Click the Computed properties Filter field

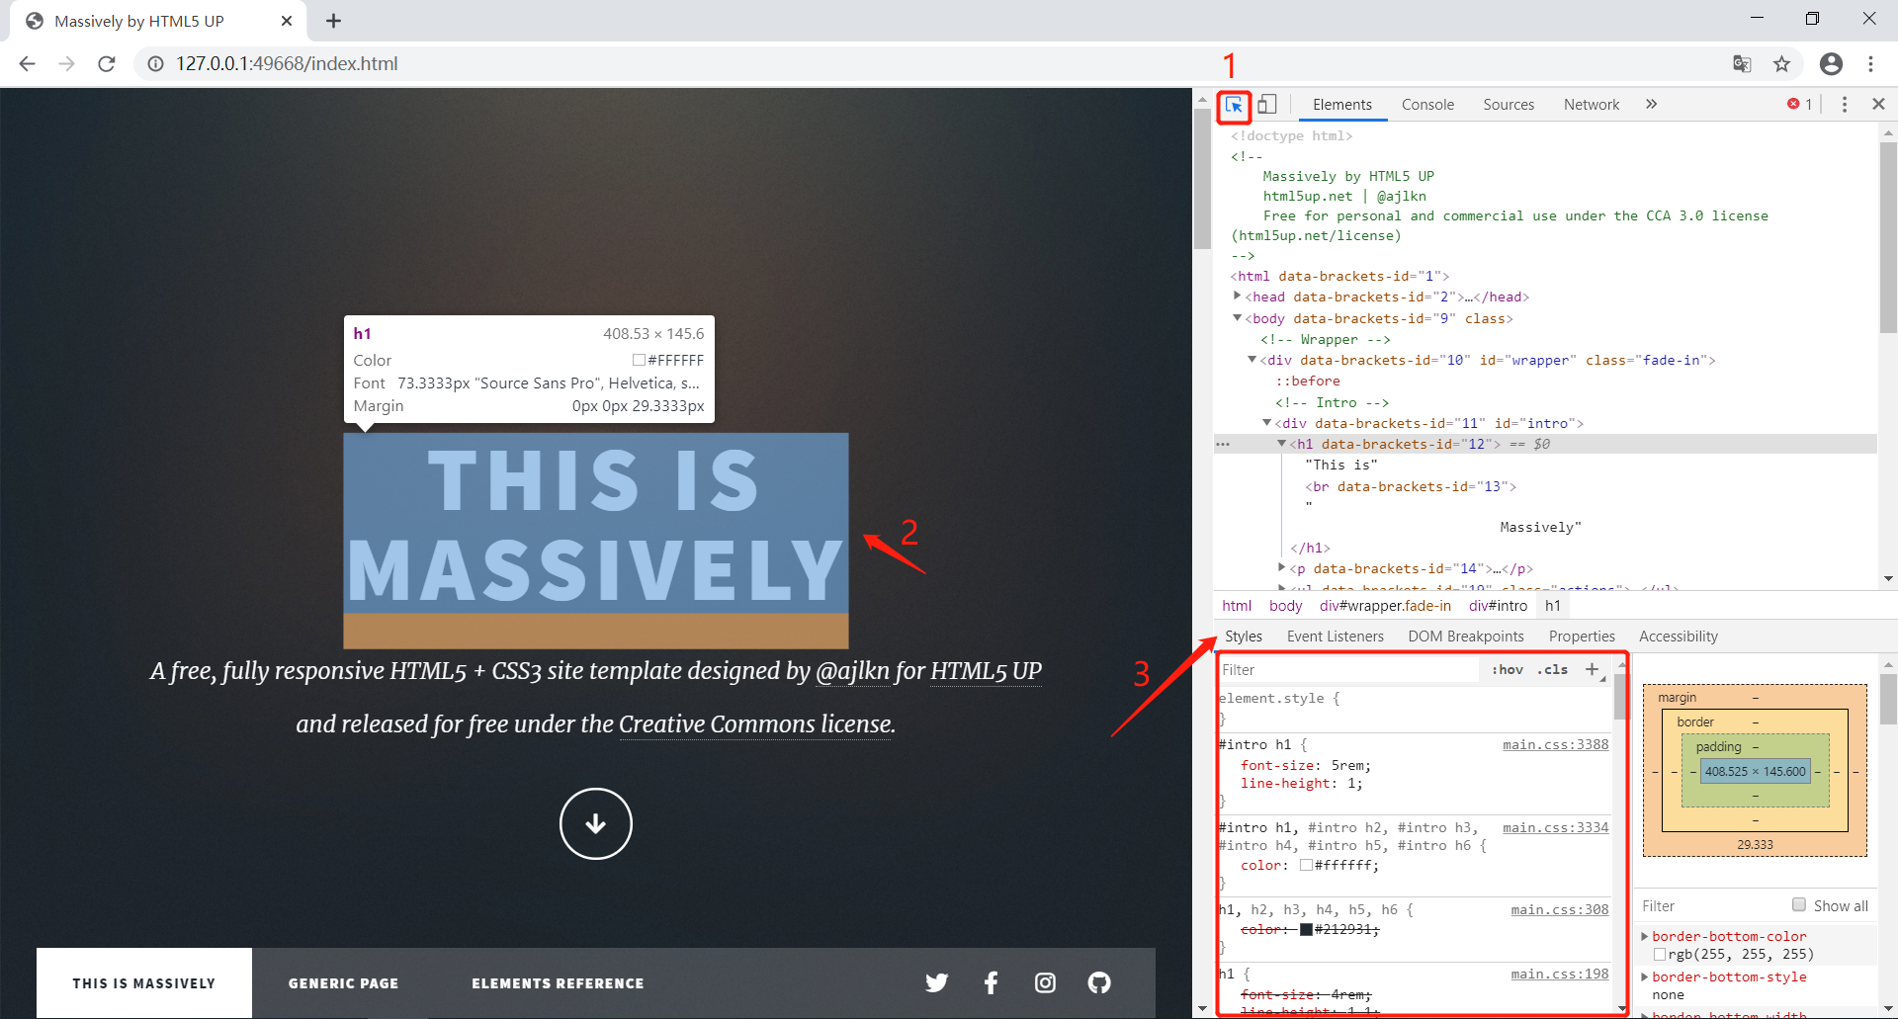coord(1710,905)
